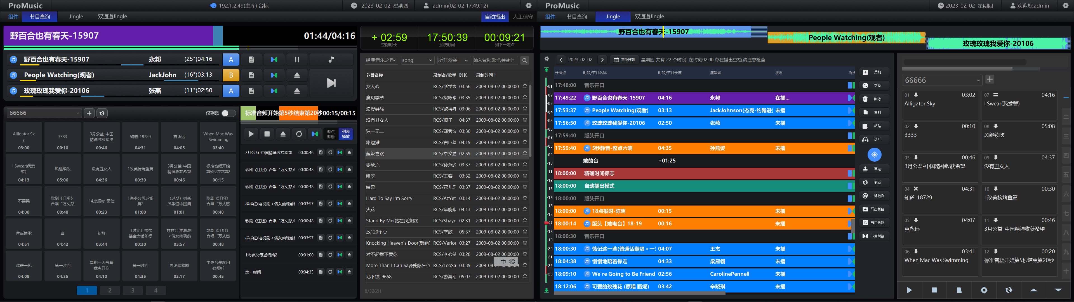Select 列表播放 play mode
This screenshot has height=302, width=1074.
(x=346, y=134)
